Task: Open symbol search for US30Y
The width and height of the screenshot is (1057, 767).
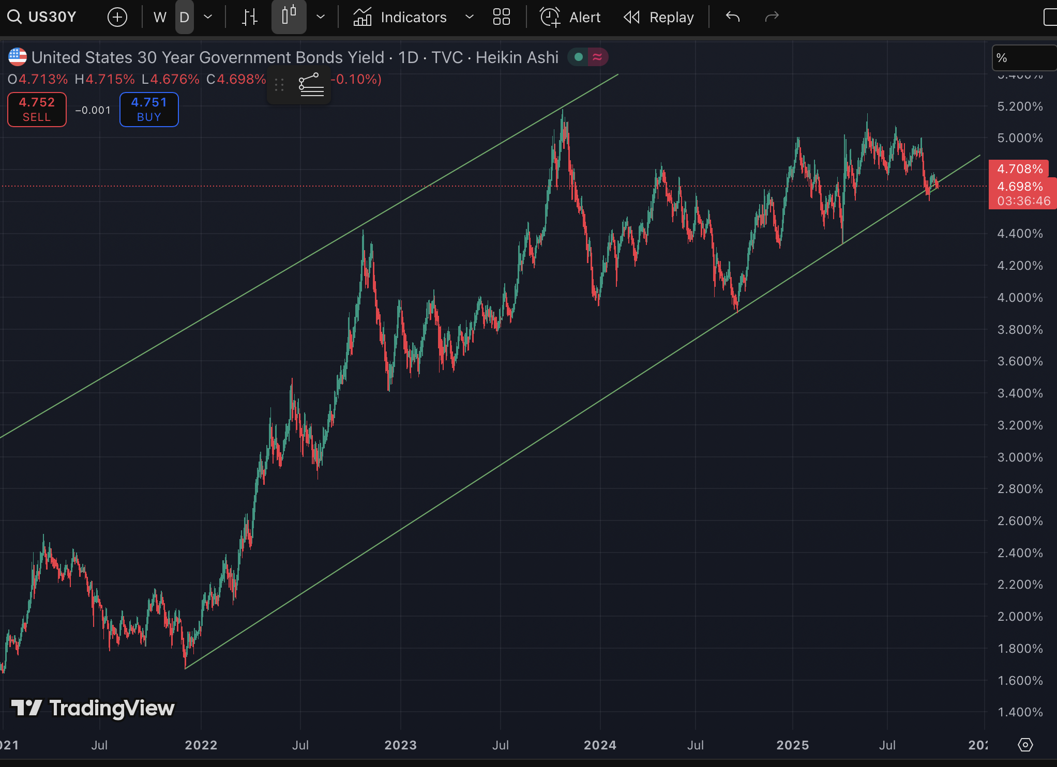Action: pos(42,17)
